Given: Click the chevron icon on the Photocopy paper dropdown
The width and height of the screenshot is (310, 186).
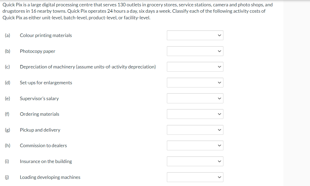Looking at the screenshot, I should 219,51.
